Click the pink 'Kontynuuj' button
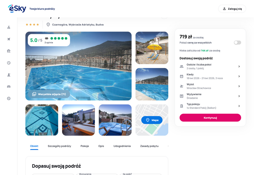The width and height of the screenshot is (254, 175). 210,118
